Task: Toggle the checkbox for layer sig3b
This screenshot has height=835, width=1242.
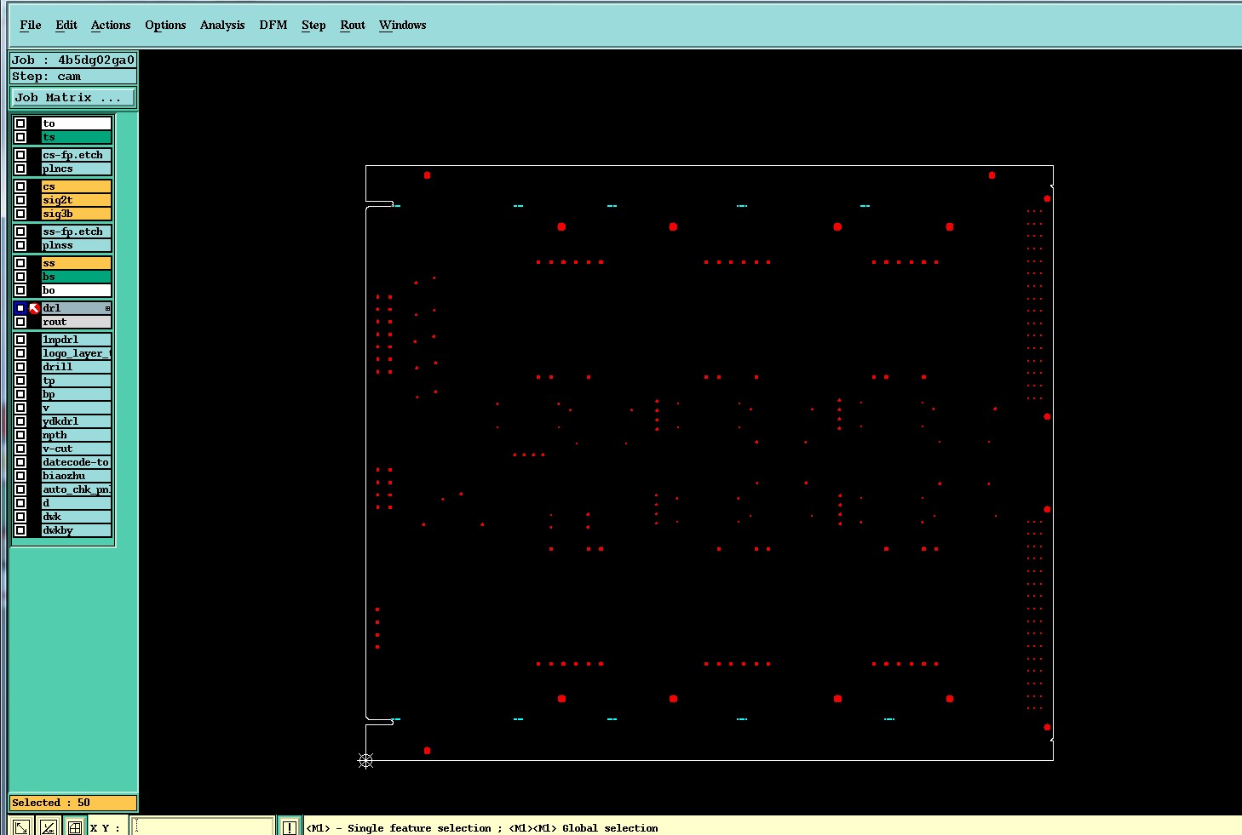Action: 20,214
